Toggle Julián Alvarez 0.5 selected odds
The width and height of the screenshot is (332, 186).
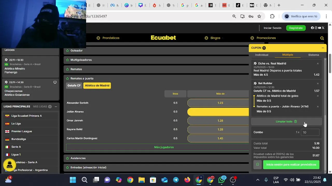(x=218, y=112)
